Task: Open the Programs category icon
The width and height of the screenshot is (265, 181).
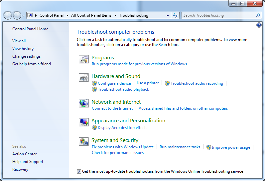Action: click(x=84, y=59)
